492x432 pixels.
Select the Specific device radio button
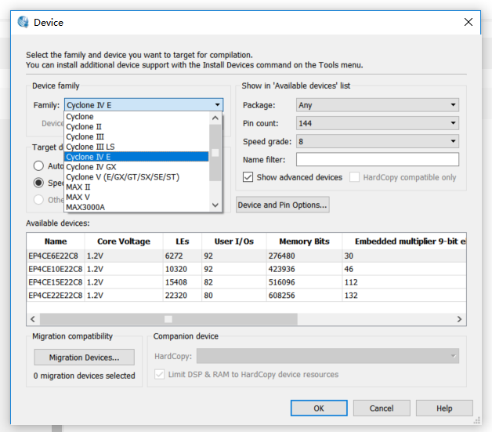[38, 183]
